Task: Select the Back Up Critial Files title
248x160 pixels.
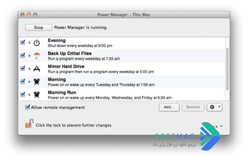Action: 70,53
